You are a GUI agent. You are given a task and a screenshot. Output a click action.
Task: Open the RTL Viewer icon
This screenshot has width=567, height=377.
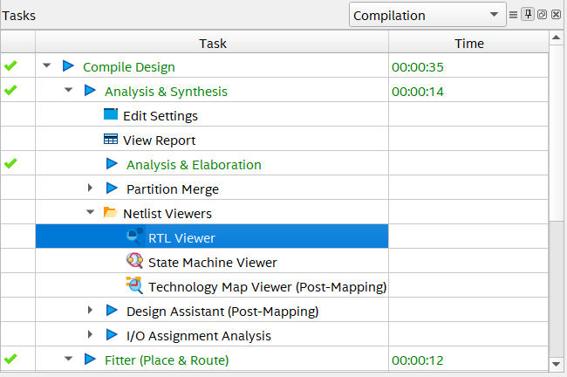click(x=133, y=237)
